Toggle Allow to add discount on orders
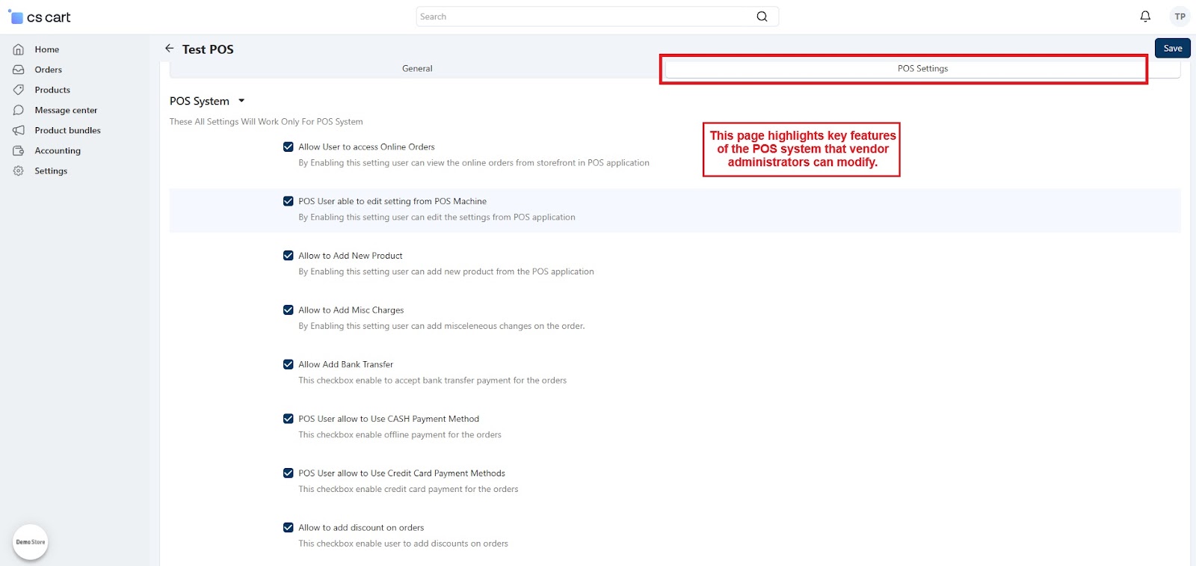 (x=289, y=527)
